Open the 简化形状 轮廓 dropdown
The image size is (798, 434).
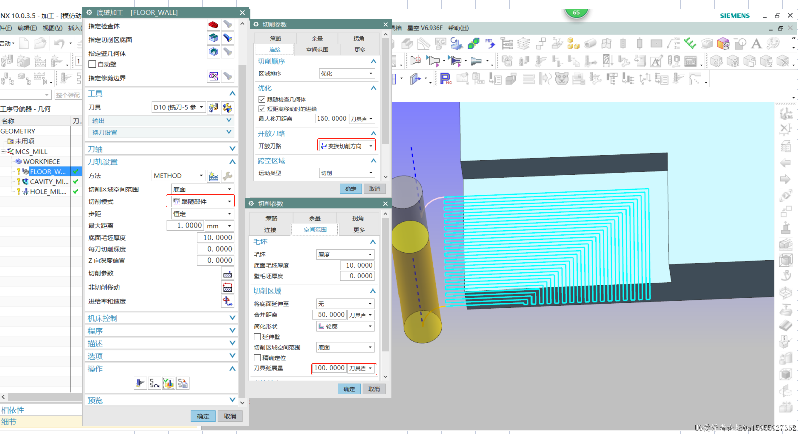click(x=345, y=326)
